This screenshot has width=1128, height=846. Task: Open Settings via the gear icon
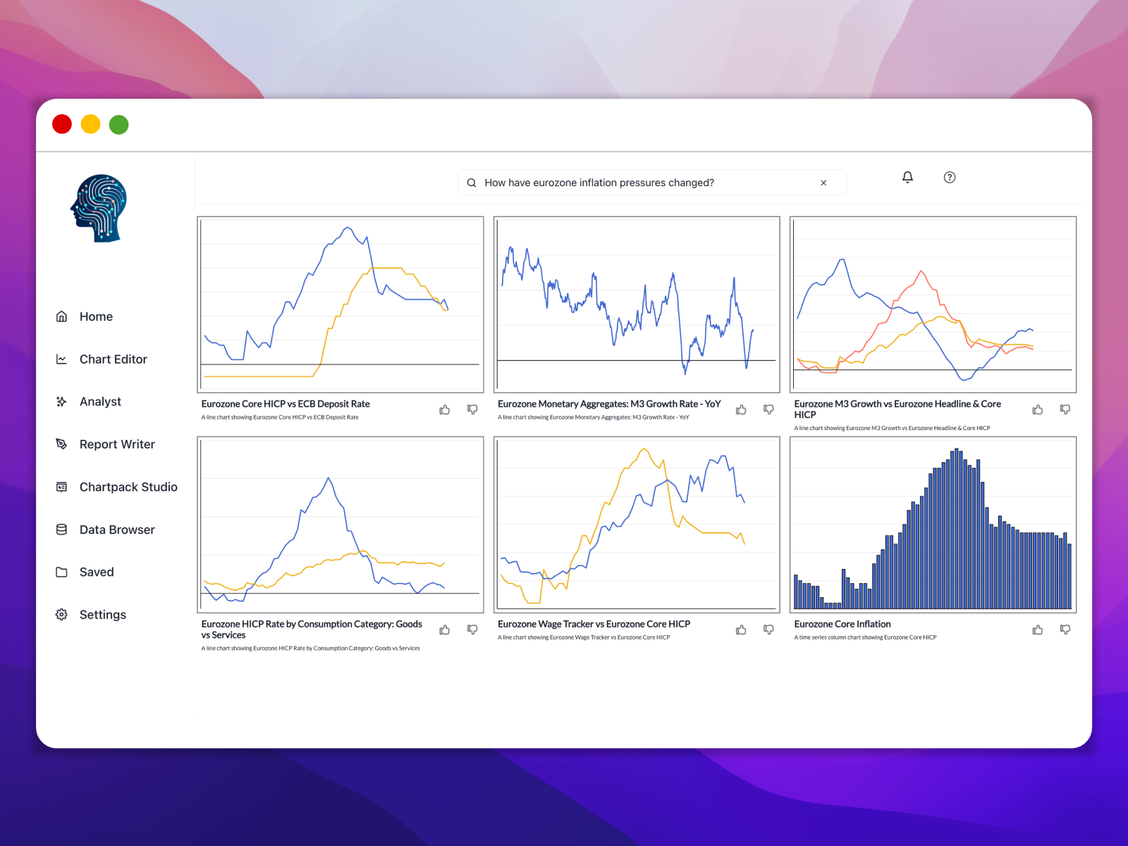62,614
